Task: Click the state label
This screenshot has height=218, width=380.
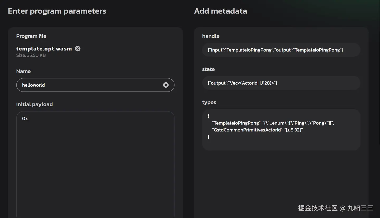Action: (208, 69)
